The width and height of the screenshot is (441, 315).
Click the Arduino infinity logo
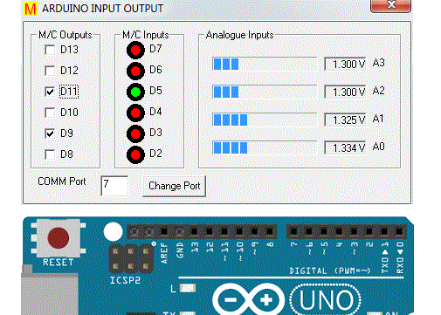click(248, 299)
